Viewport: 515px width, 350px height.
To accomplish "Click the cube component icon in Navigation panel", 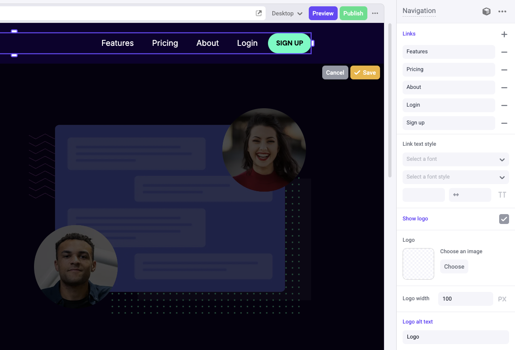I will 486,11.
